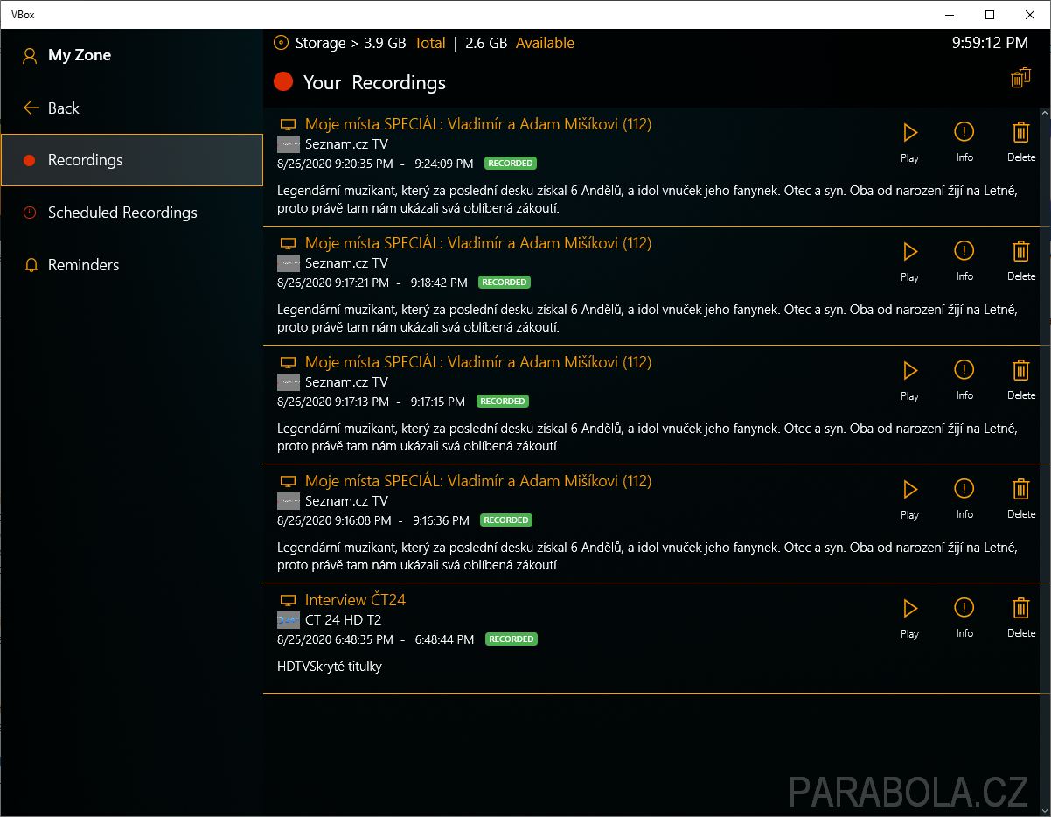
Task: Click the recordings list vertical scrollbar
Action: coord(1046,350)
